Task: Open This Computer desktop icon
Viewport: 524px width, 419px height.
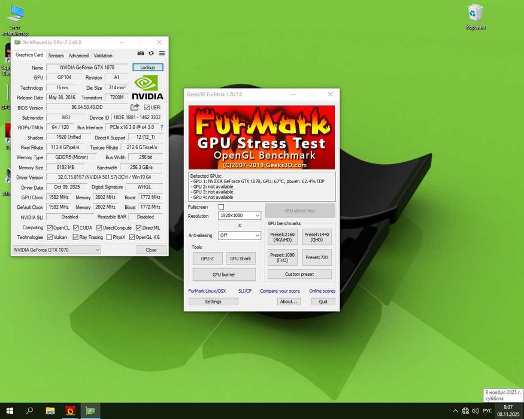Action: tap(15, 20)
